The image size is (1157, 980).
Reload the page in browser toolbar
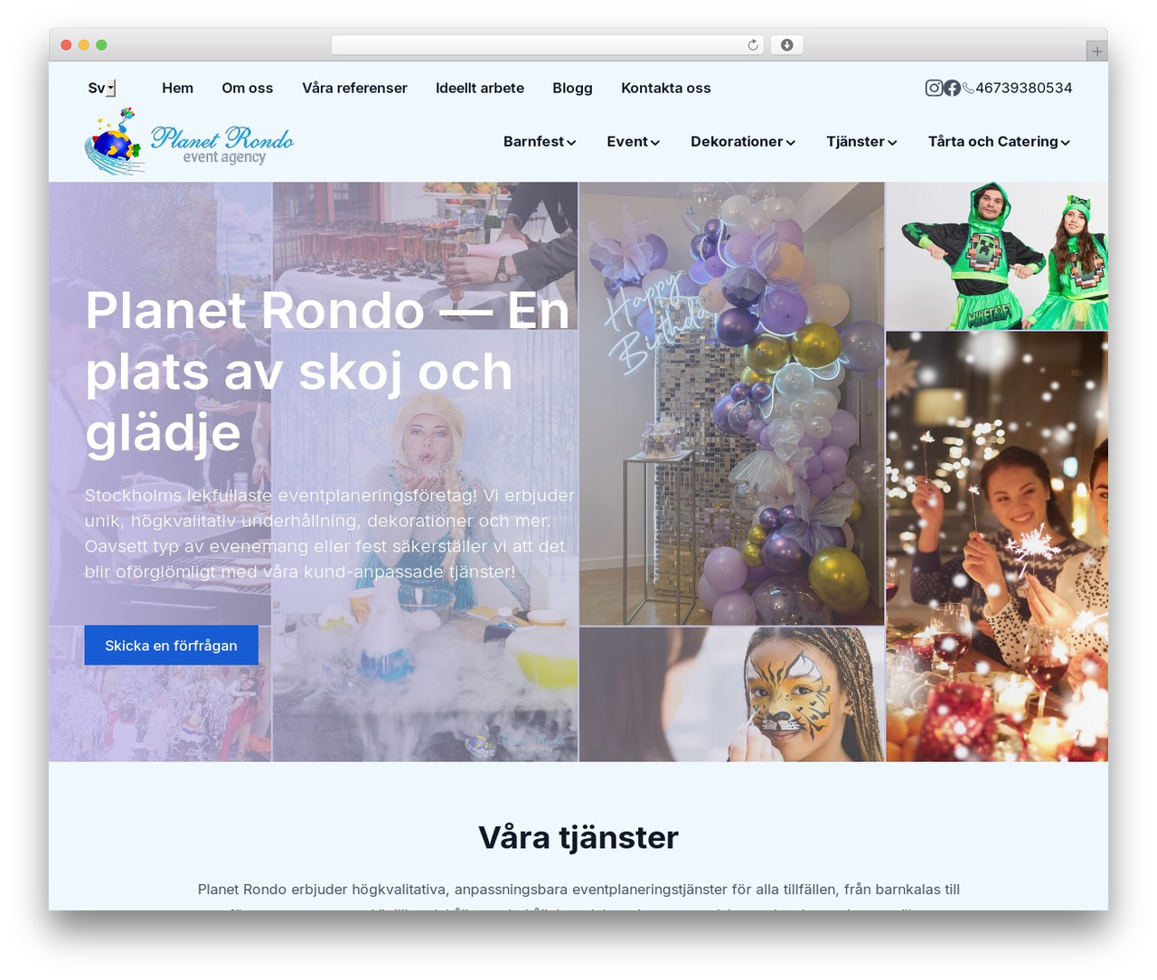point(753,45)
